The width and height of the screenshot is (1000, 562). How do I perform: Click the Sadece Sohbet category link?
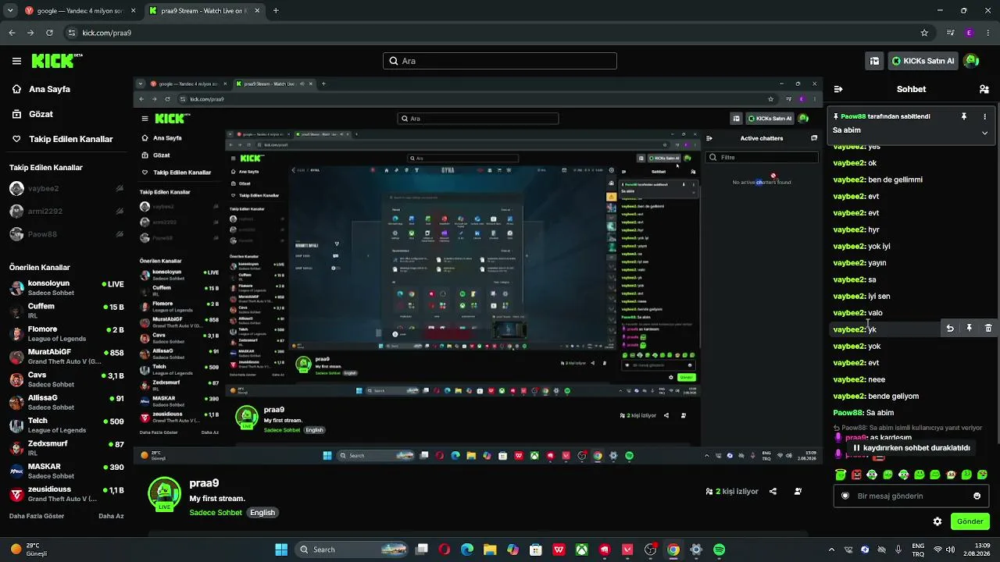216,513
